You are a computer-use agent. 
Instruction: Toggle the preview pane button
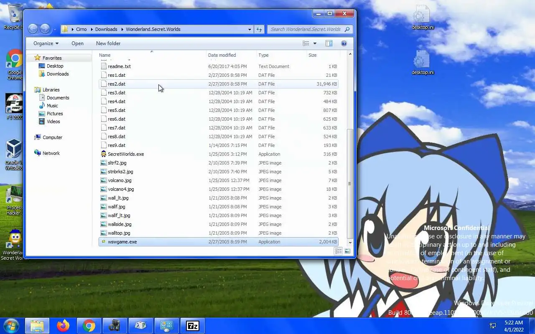[329, 43]
